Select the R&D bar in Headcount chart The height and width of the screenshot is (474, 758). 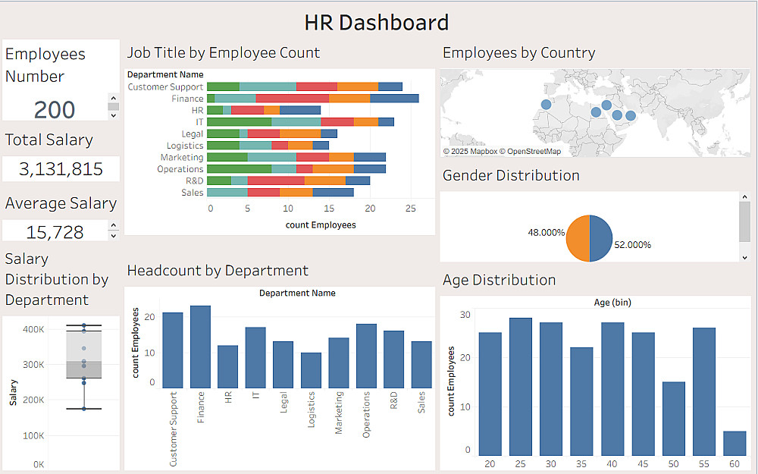click(393, 359)
